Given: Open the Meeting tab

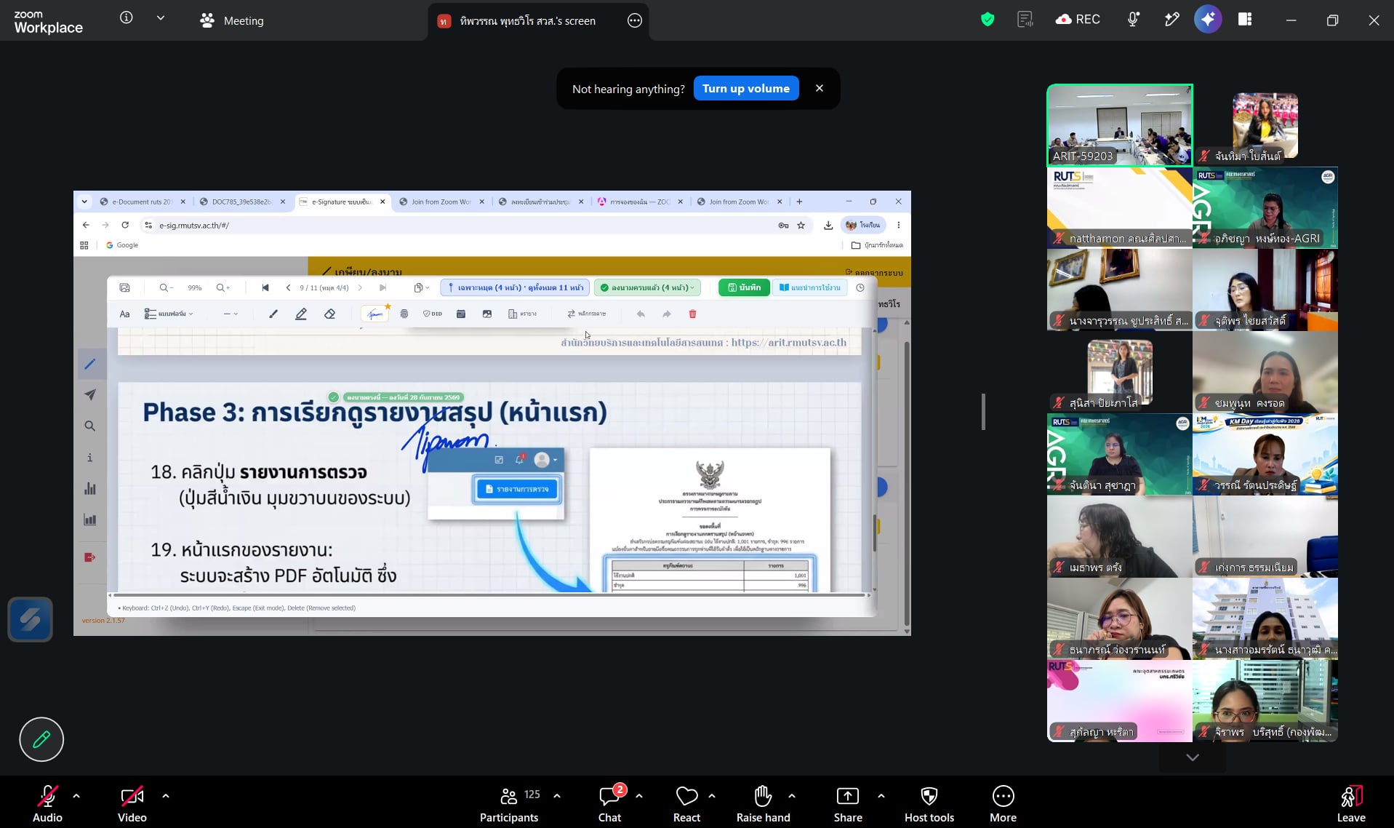Looking at the screenshot, I should 232,20.
